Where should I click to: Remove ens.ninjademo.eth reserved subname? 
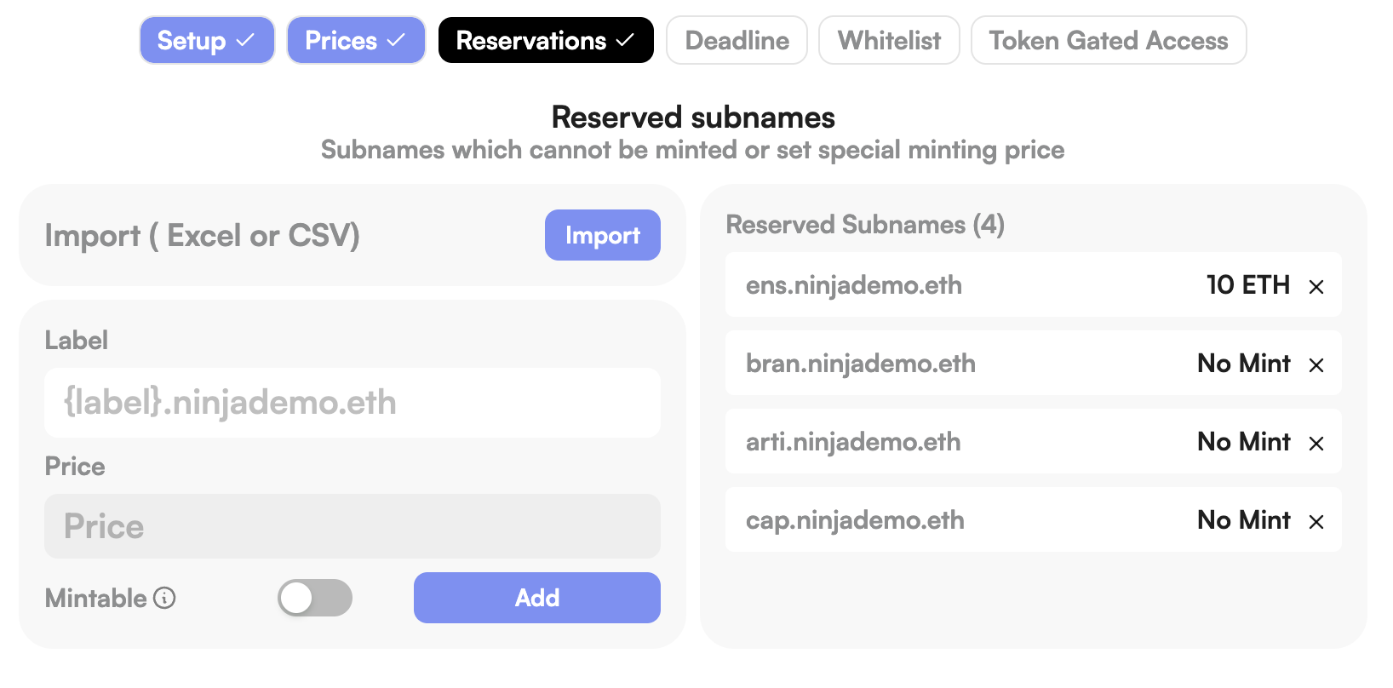pyautogui.click(x=1316, y=287)
